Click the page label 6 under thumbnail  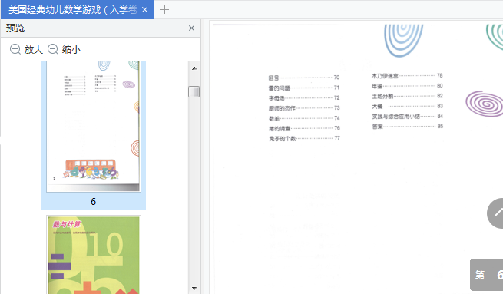94,202
